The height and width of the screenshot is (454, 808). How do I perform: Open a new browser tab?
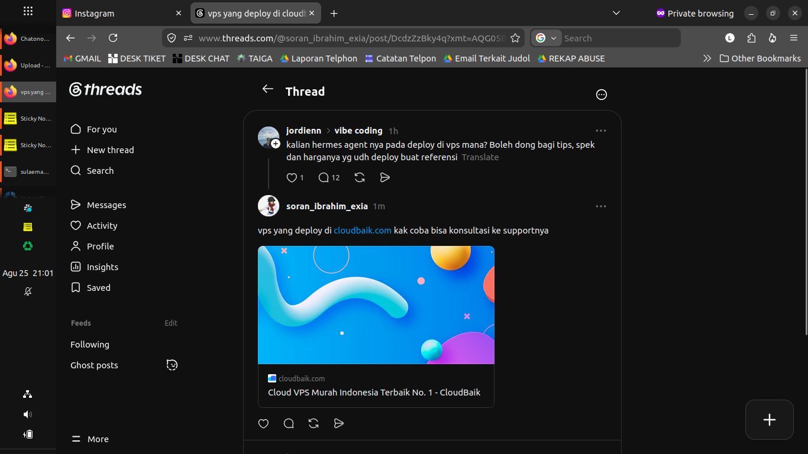tap(334, 13)
